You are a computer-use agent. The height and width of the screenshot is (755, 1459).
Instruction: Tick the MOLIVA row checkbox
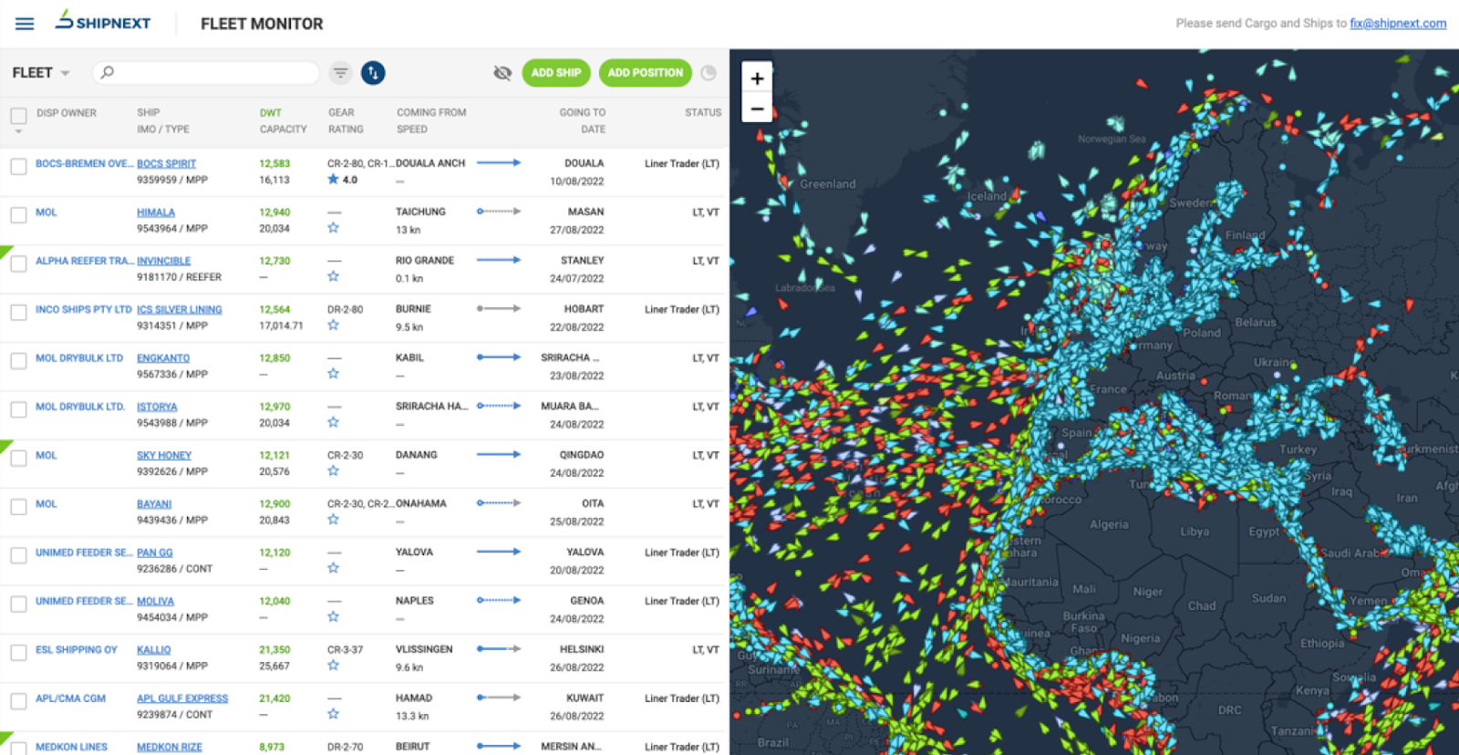pos(18,604)
